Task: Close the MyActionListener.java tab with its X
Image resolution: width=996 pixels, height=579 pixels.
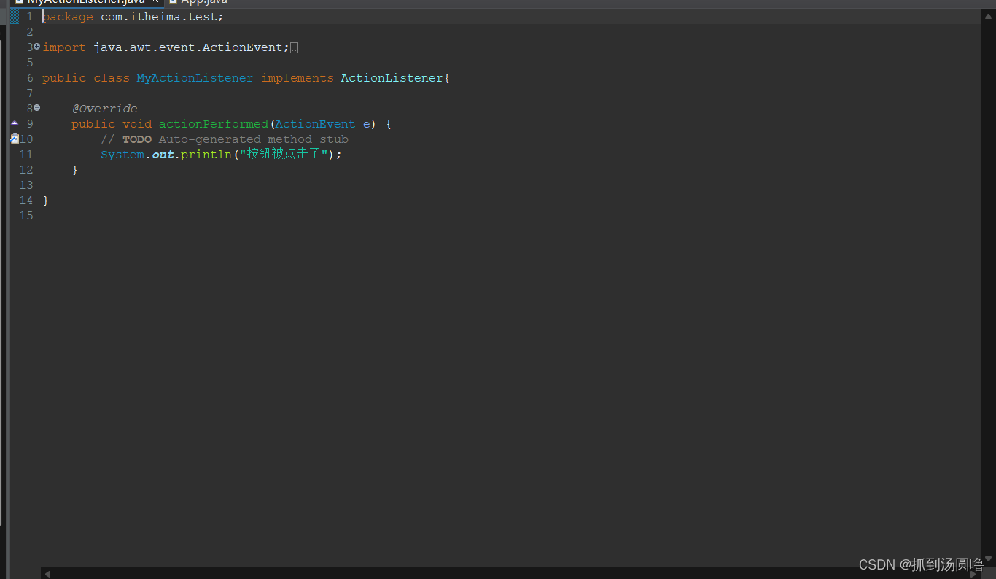Action: (155, 2)
